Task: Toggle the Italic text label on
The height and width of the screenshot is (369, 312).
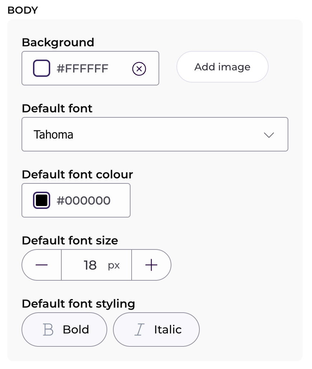Action: click(168, 330)
